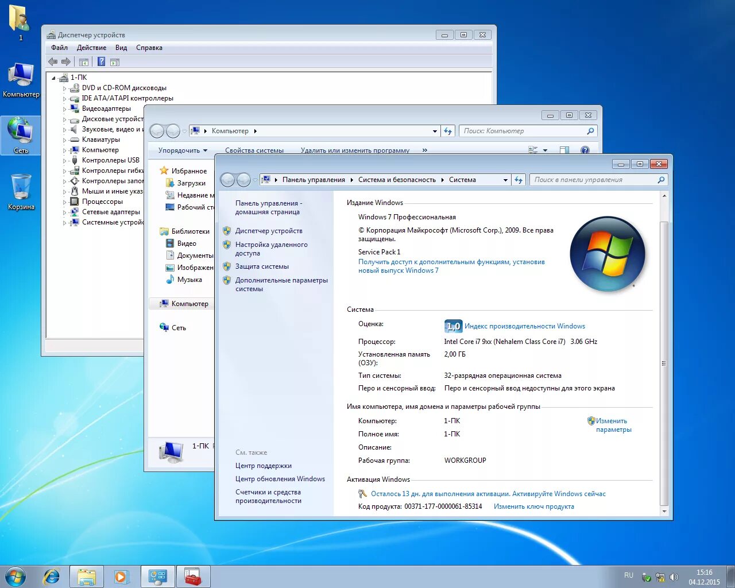Open the Компьютер desktop icon
735x588 pixels.
(x=21, y=80)
